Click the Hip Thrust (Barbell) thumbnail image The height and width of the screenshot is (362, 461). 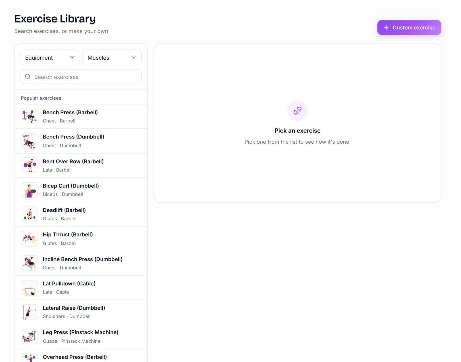(x=29, y=239)
